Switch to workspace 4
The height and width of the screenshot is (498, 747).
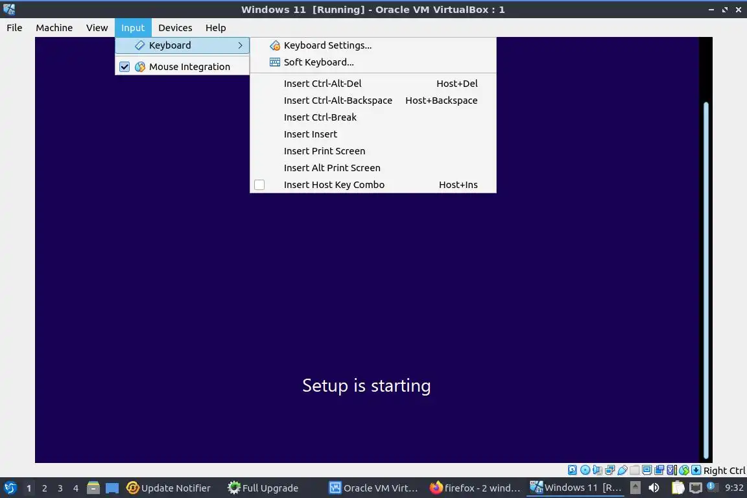click(76, 488)
